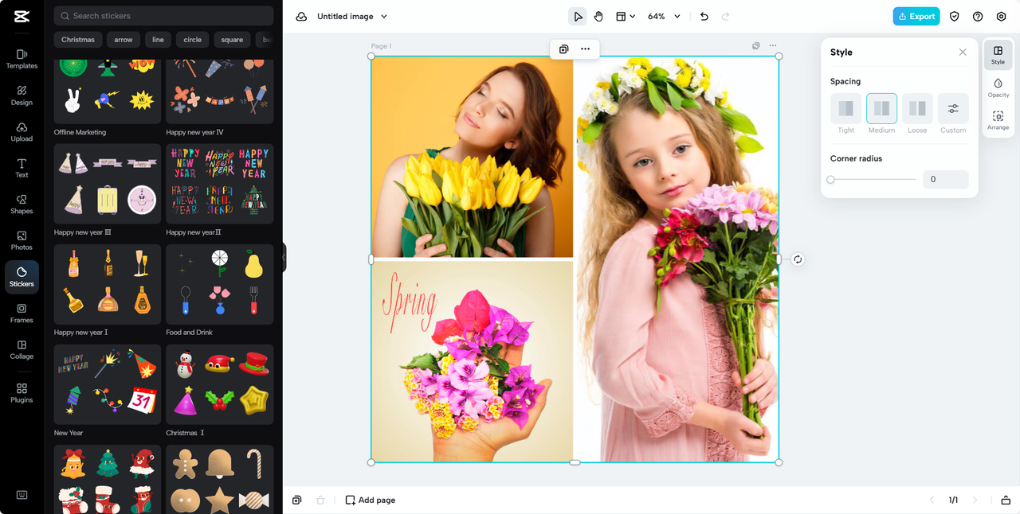Open the Shapes panel
Viewport: 1020px width, 514px height.
pos(22,204)
